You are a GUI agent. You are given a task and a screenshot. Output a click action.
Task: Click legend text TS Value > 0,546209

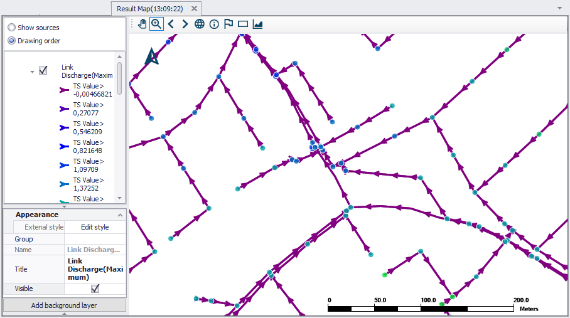[89, 128]
